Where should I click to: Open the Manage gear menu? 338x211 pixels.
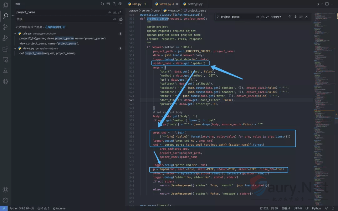5,200
